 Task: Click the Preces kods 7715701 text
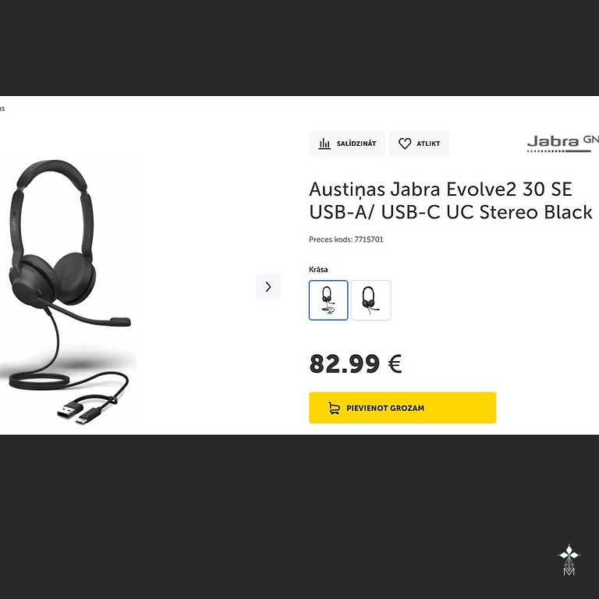346,239
